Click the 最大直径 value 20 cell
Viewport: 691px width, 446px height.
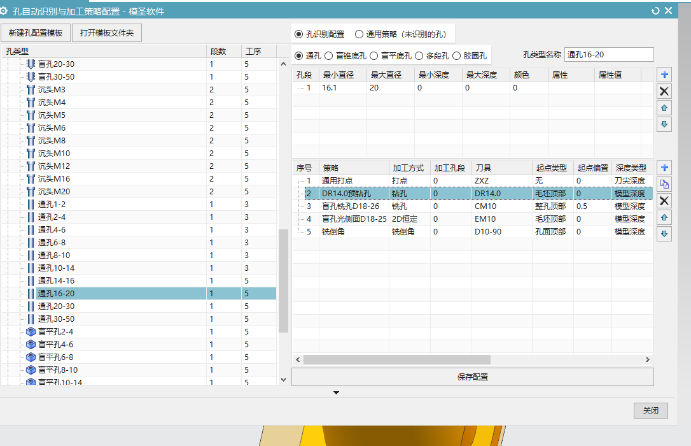tap(391, 88)
